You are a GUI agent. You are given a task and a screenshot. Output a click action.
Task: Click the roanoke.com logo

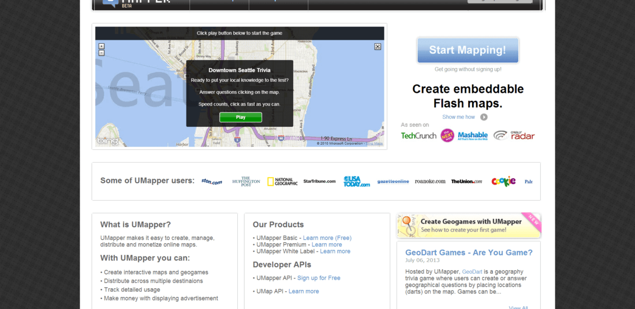[x=430, y=182]
